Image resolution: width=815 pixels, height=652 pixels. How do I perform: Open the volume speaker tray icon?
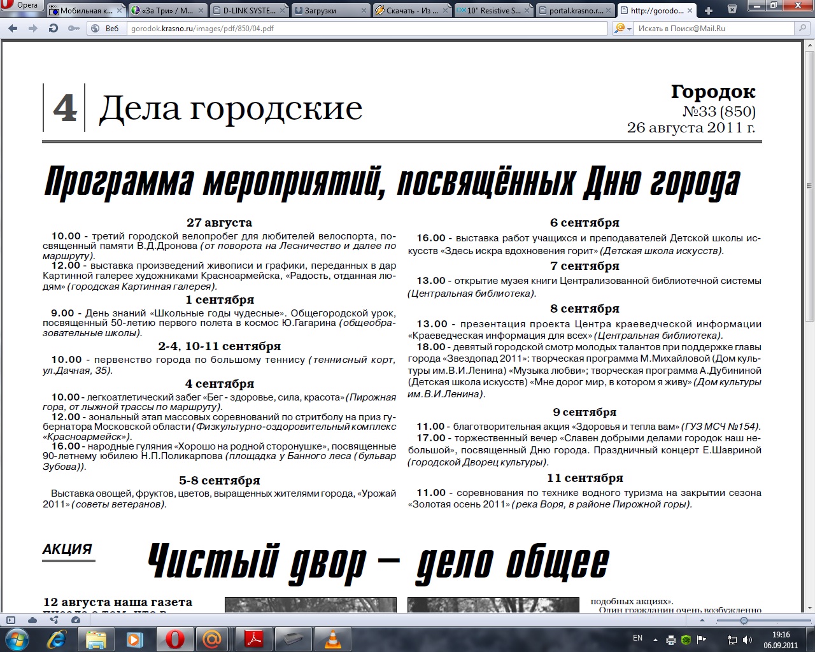747,639
